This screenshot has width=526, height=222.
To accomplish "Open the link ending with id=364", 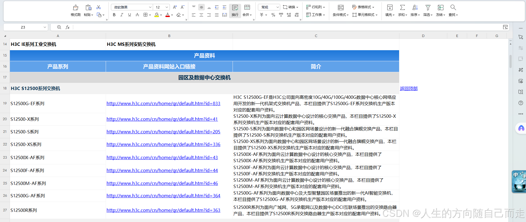I will pyautogui.click(x=163, y=196).
